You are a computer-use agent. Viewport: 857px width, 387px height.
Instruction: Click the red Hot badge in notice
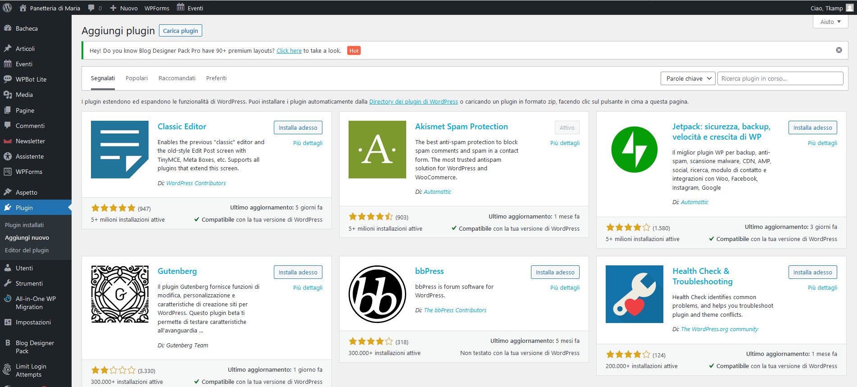[x=354, y=50]
